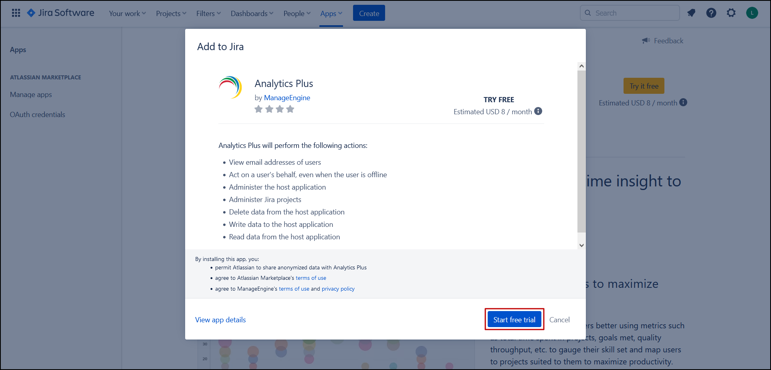
Task: Expand the Projects dropdown
Action: 171,14
